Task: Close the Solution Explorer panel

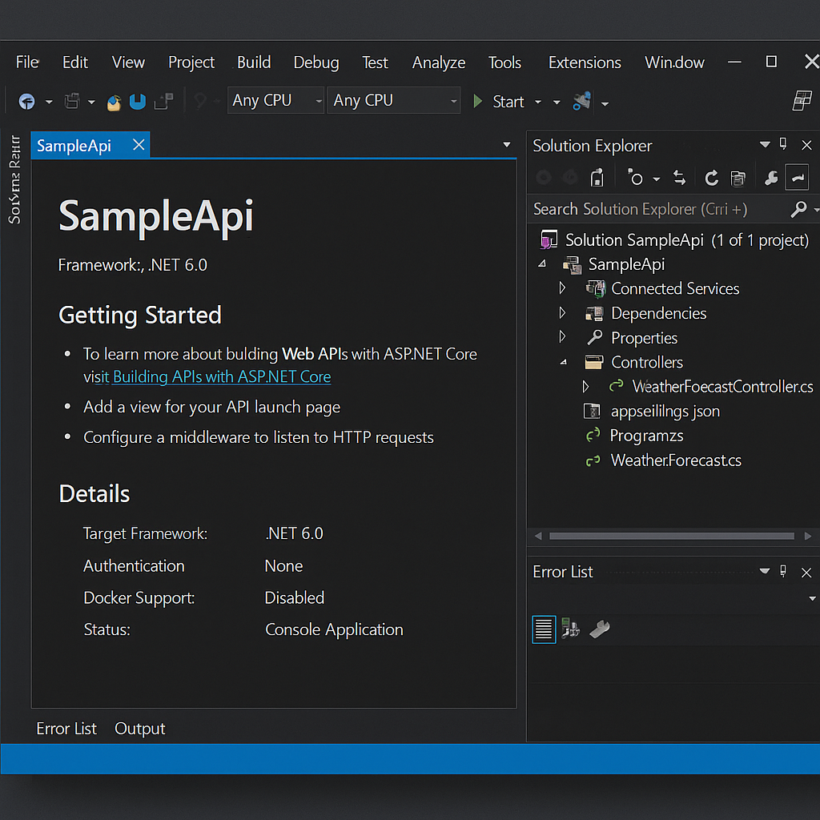Action: coord(806,145)
